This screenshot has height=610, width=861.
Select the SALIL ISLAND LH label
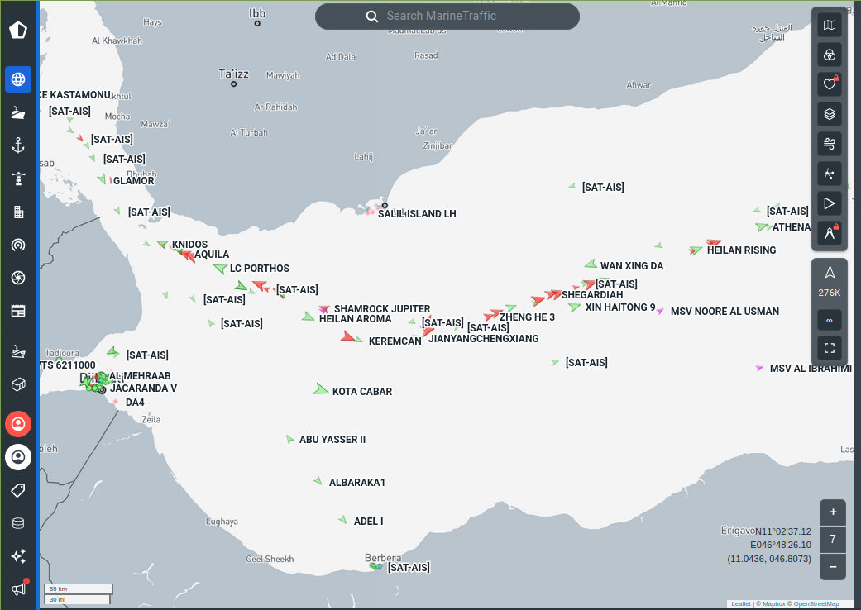[x=417, y=214]
